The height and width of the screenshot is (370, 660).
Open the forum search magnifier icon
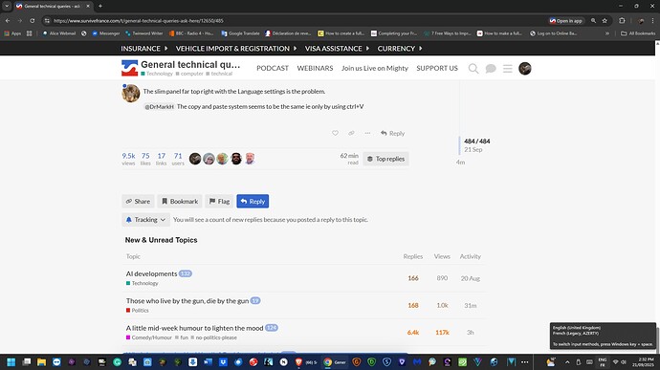pyautogui.click(x=473, y=69)
